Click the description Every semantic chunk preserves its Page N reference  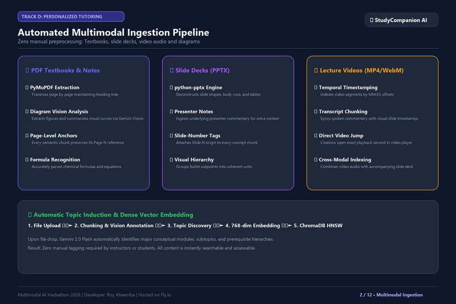78,143
